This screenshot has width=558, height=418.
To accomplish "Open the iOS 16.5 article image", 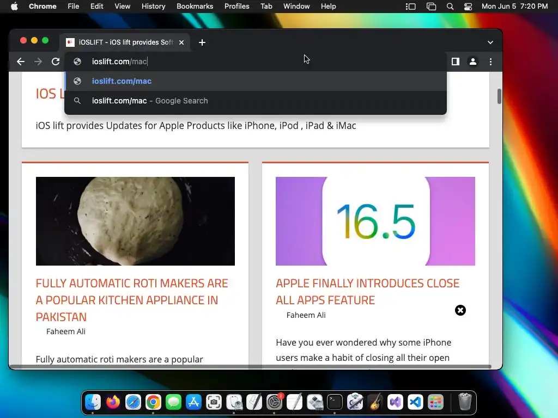I will coord(375,221).
